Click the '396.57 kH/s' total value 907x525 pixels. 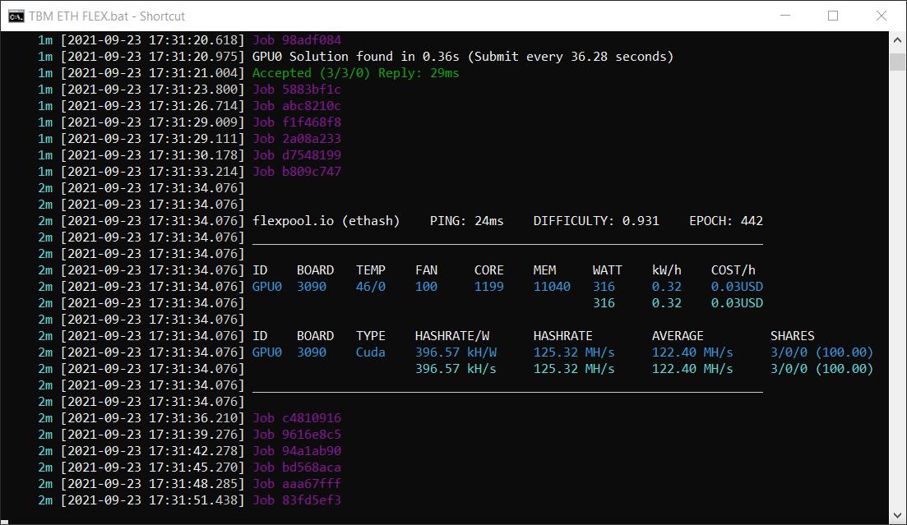point(456,369)
